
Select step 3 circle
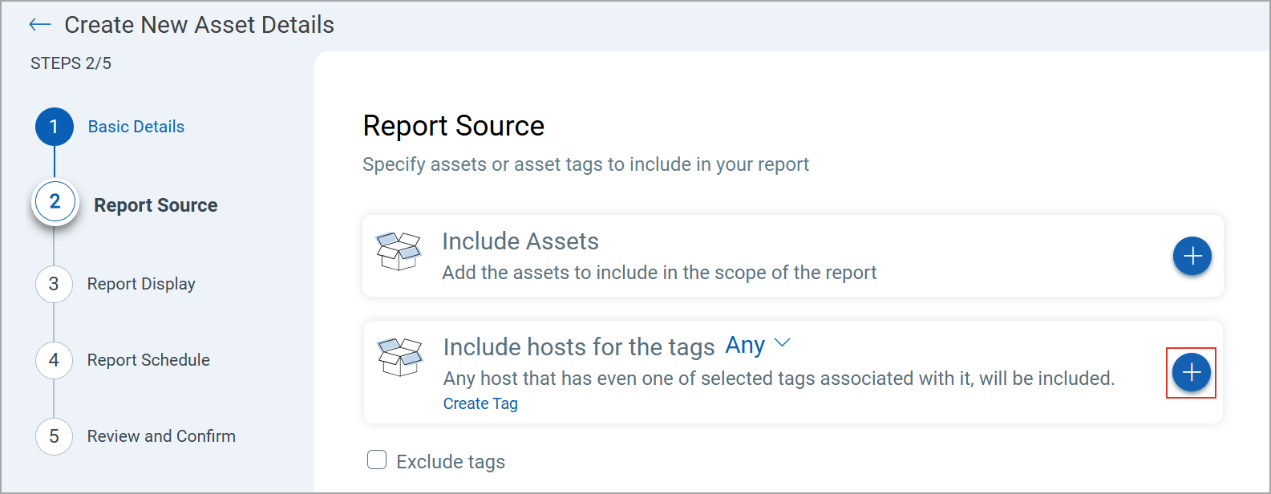(54, 284)
